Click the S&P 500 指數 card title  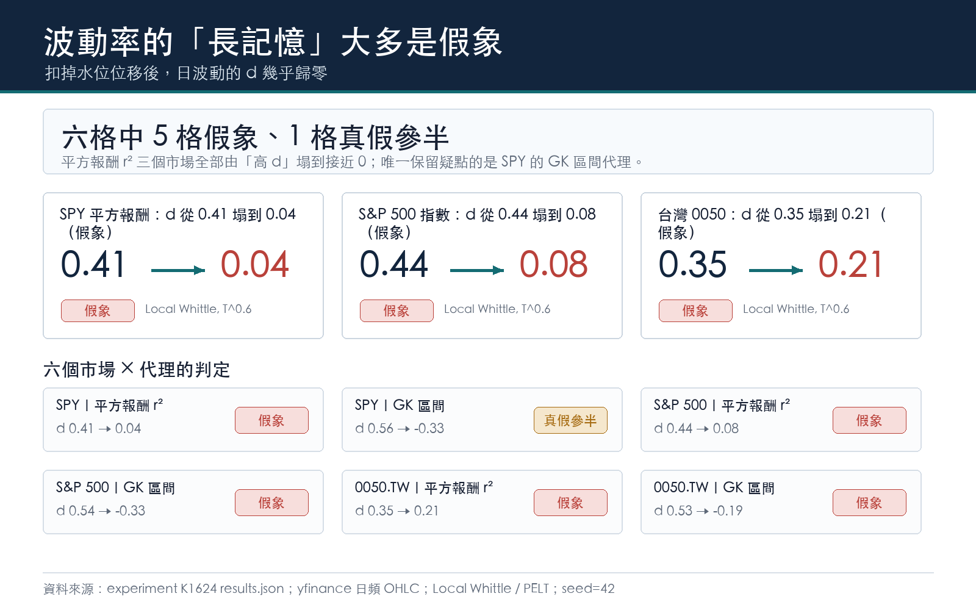coord(477,223)
